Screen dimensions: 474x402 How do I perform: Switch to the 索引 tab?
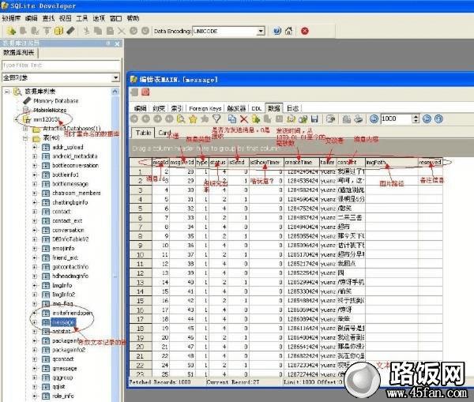pos(177,108)
